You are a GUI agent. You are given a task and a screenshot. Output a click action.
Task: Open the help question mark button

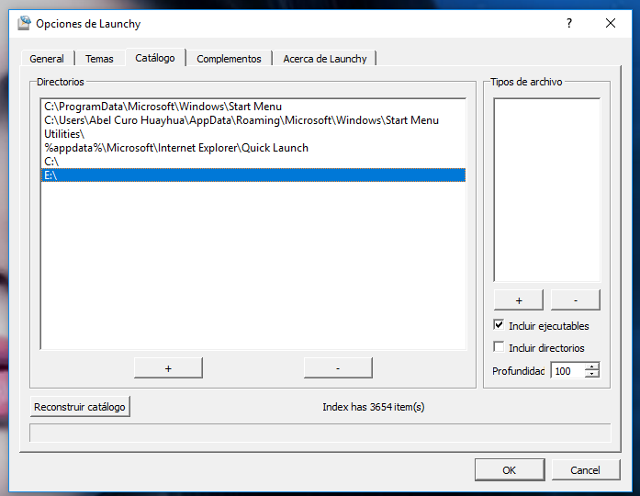tap(569, 23)
